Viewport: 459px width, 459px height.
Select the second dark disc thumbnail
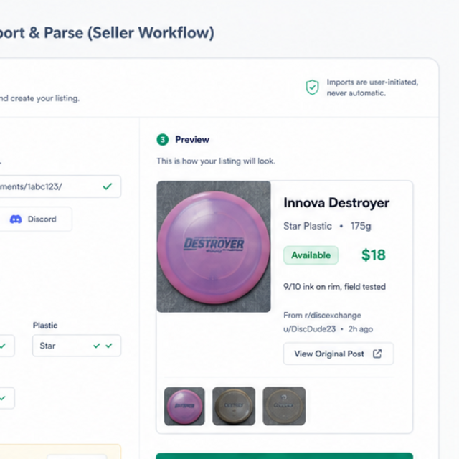(x=234, y=406)
